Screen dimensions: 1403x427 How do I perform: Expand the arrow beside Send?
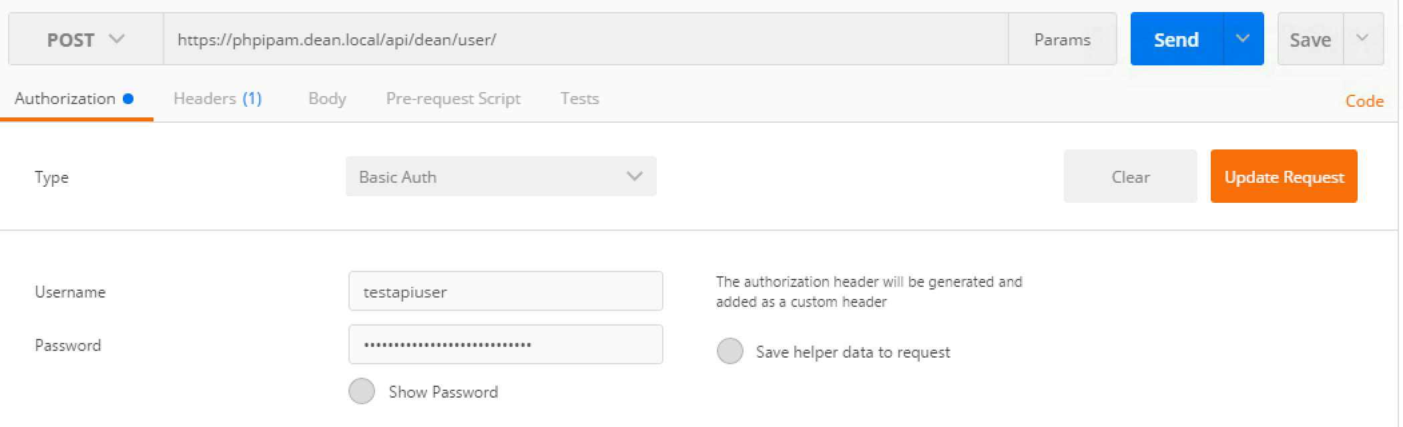(x=1243, y=39)
